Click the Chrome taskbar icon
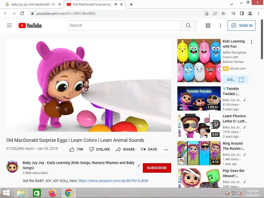The image size is (264, 198). point(69,193)
